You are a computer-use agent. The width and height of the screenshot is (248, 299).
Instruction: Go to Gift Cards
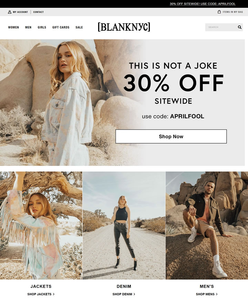click(61, 27)
